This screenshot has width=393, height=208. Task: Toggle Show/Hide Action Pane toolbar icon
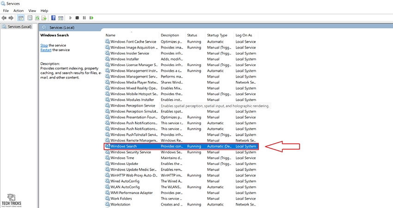coord(61,18)
